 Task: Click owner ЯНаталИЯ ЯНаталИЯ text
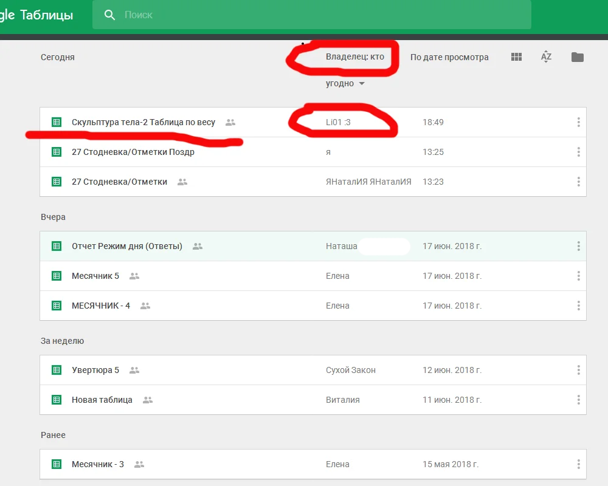(368, 182)
